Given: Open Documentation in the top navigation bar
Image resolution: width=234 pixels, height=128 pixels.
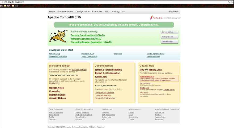Looking at the screenshot, I should pos(65,11).
